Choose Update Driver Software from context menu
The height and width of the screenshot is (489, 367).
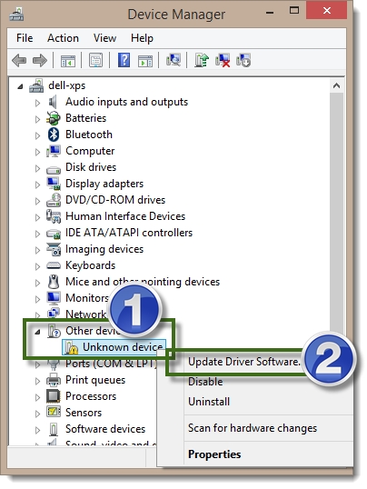243,362
